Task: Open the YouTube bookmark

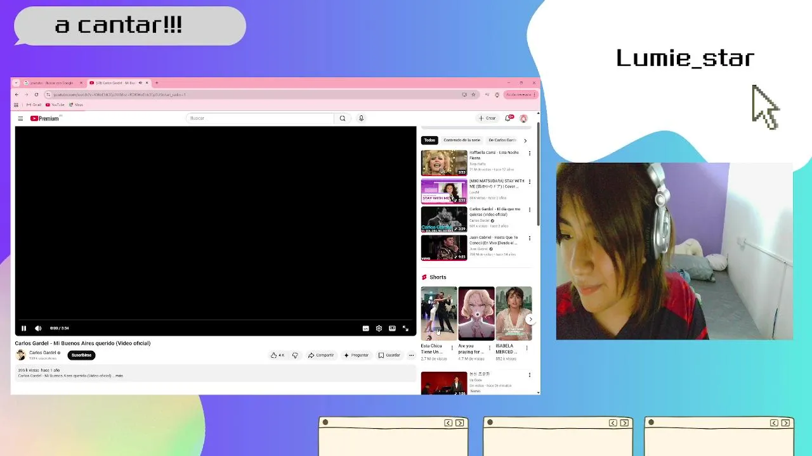Action: pyautogui.click(x=55, y=104)
